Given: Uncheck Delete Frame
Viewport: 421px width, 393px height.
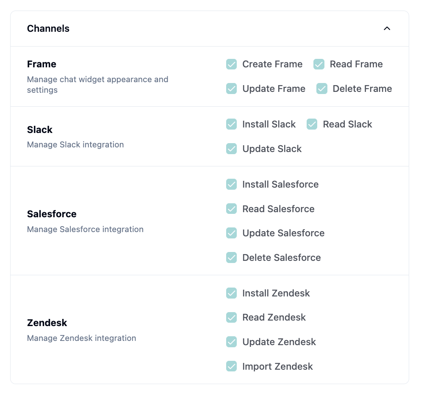Looking at the screenshot, I should pyautogui.click(x=321, y=89).
